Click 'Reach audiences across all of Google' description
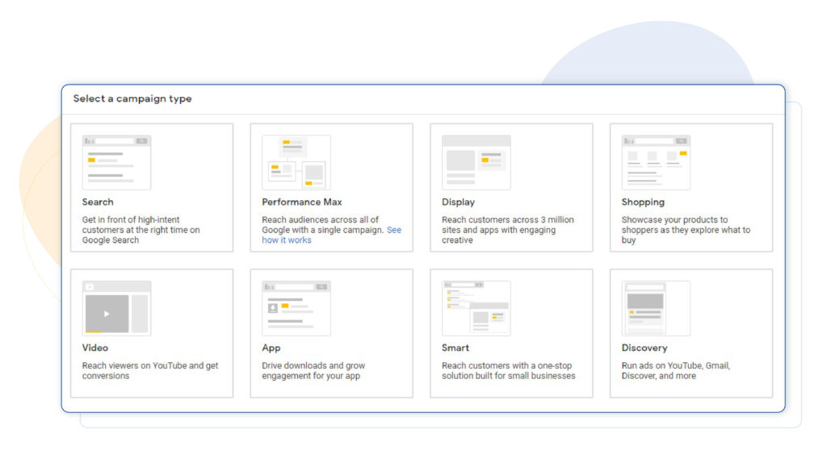Screen dimensions: 827x467 tap(331, 230)
